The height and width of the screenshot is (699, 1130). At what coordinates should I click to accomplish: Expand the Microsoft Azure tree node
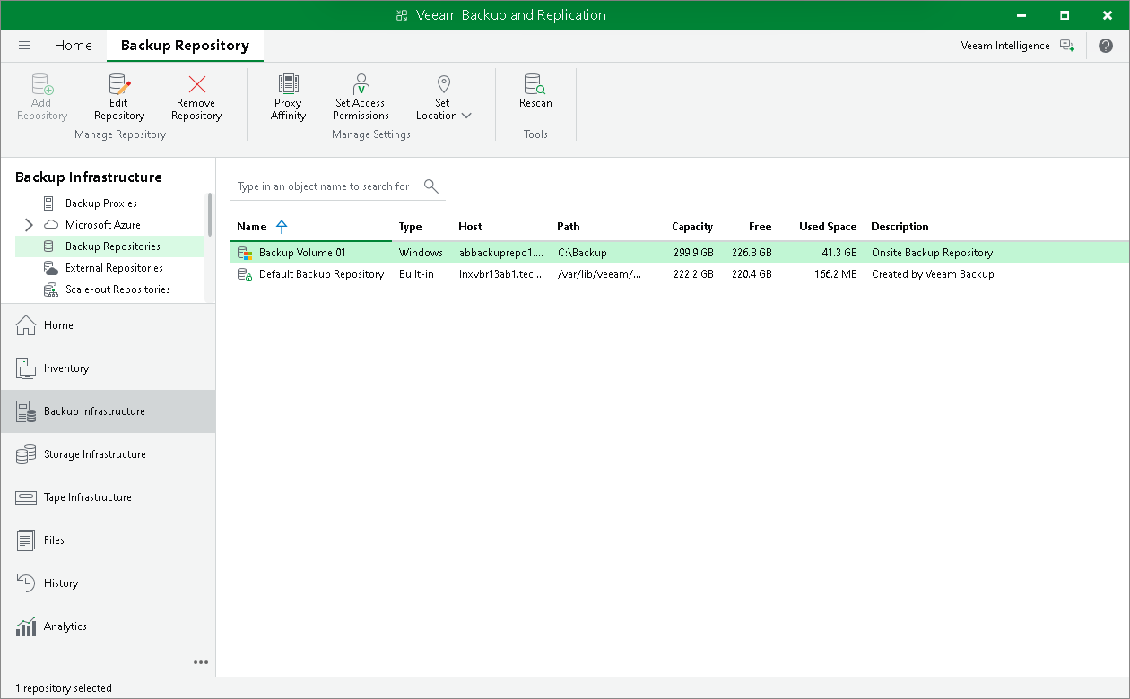point(29,225)
